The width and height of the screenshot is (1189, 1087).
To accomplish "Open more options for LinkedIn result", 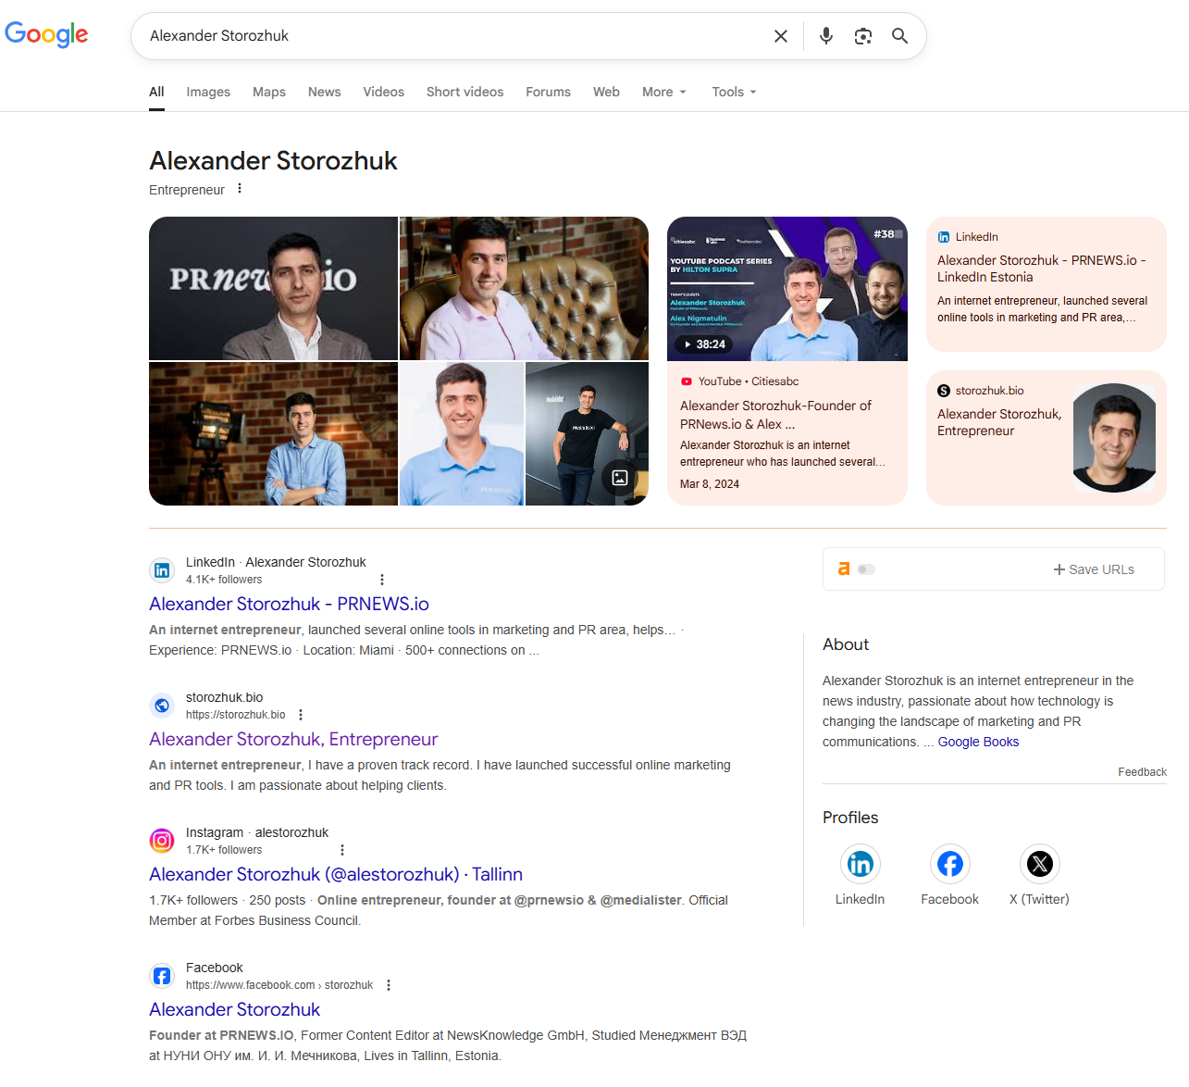I will [382, 580].
